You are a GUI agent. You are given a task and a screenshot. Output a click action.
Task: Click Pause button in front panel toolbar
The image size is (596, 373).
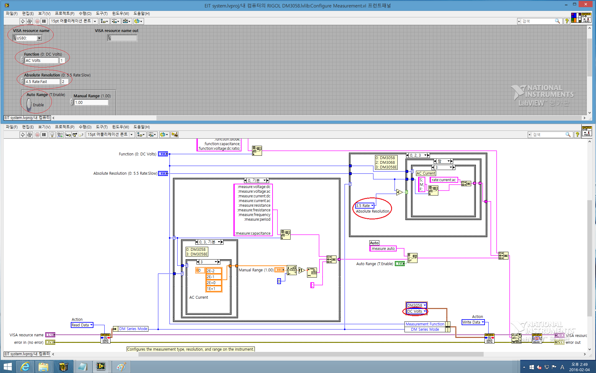[44, 21]
